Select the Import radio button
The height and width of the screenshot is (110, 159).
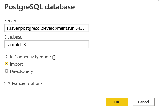tap(6, 64)
